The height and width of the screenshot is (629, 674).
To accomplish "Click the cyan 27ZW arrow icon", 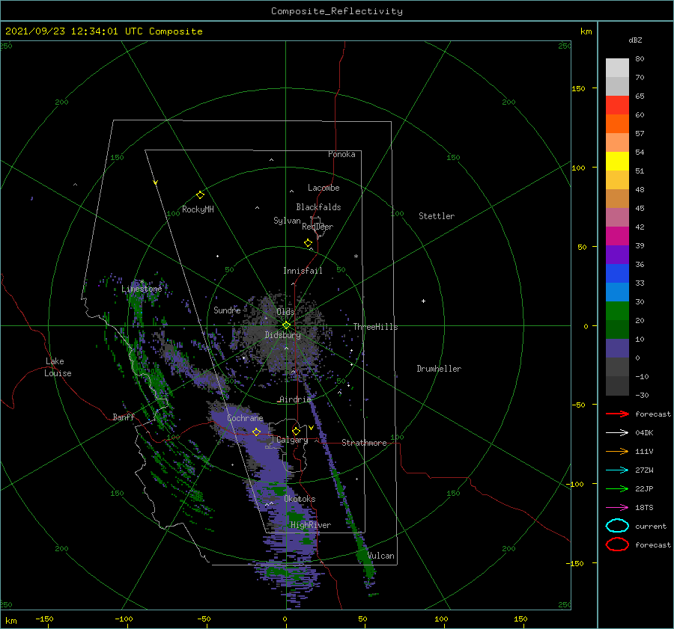I will (617, 470).
